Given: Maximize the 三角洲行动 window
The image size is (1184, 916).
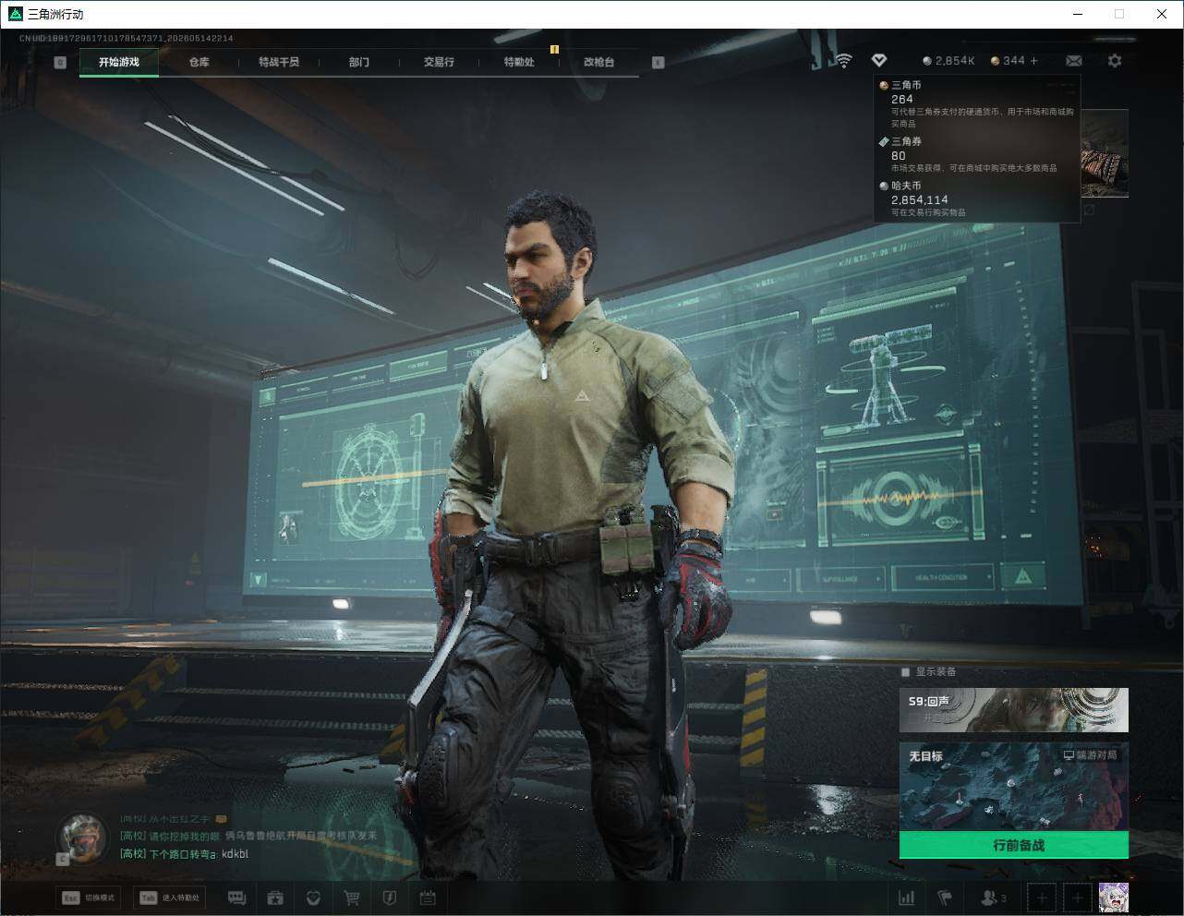Looking at the screenshot, I should click(x=1119, y=14).
